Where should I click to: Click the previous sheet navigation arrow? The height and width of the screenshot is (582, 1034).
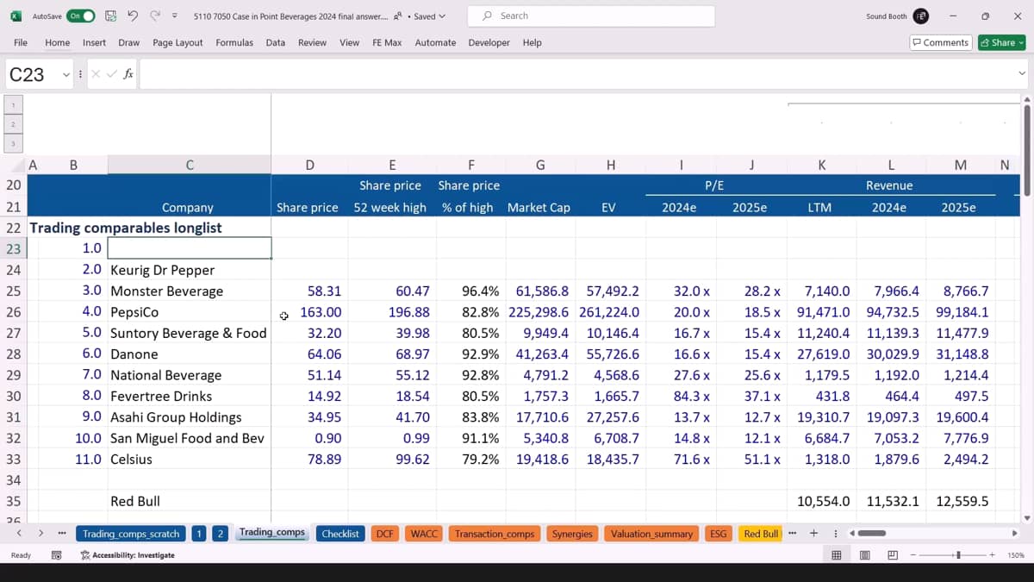19,534
